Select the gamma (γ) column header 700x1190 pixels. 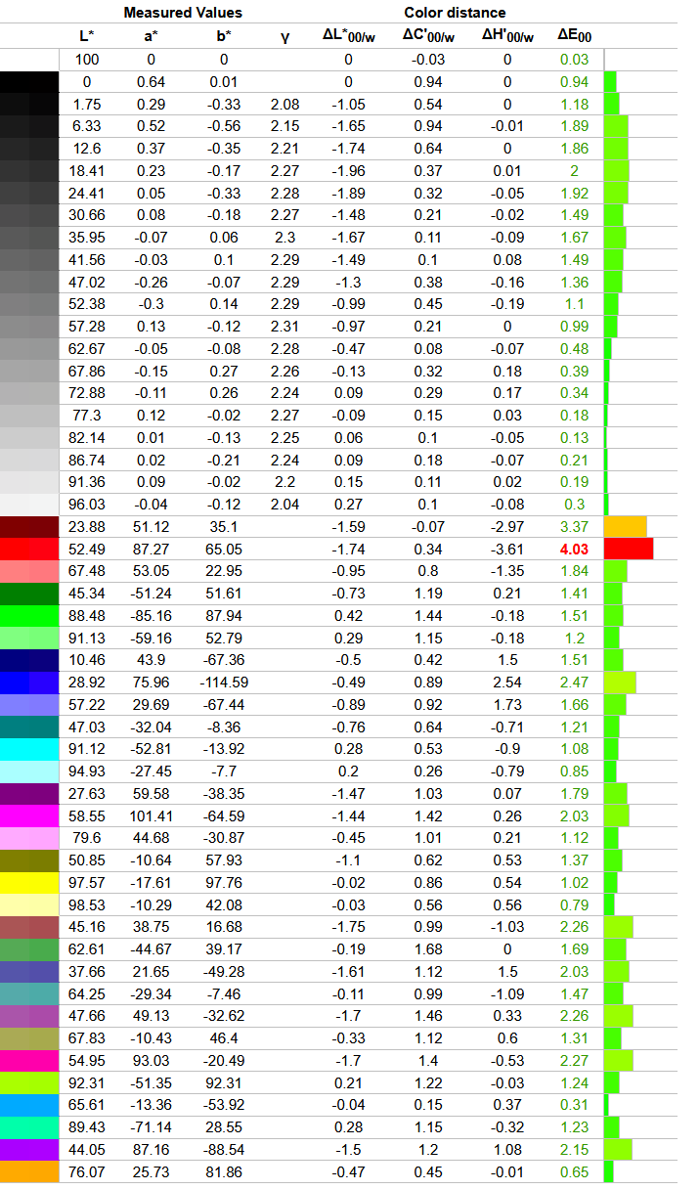click(284, 37)
